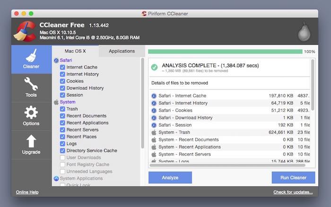Click the CCleaner broom logo
This screenshot has width=331, height=207.
[x=25, y=32]
